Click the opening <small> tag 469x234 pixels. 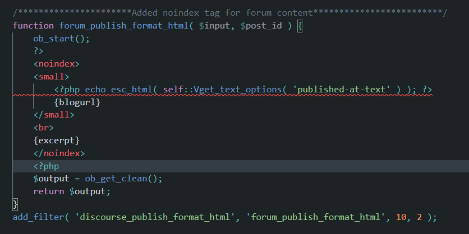(51, 77)
